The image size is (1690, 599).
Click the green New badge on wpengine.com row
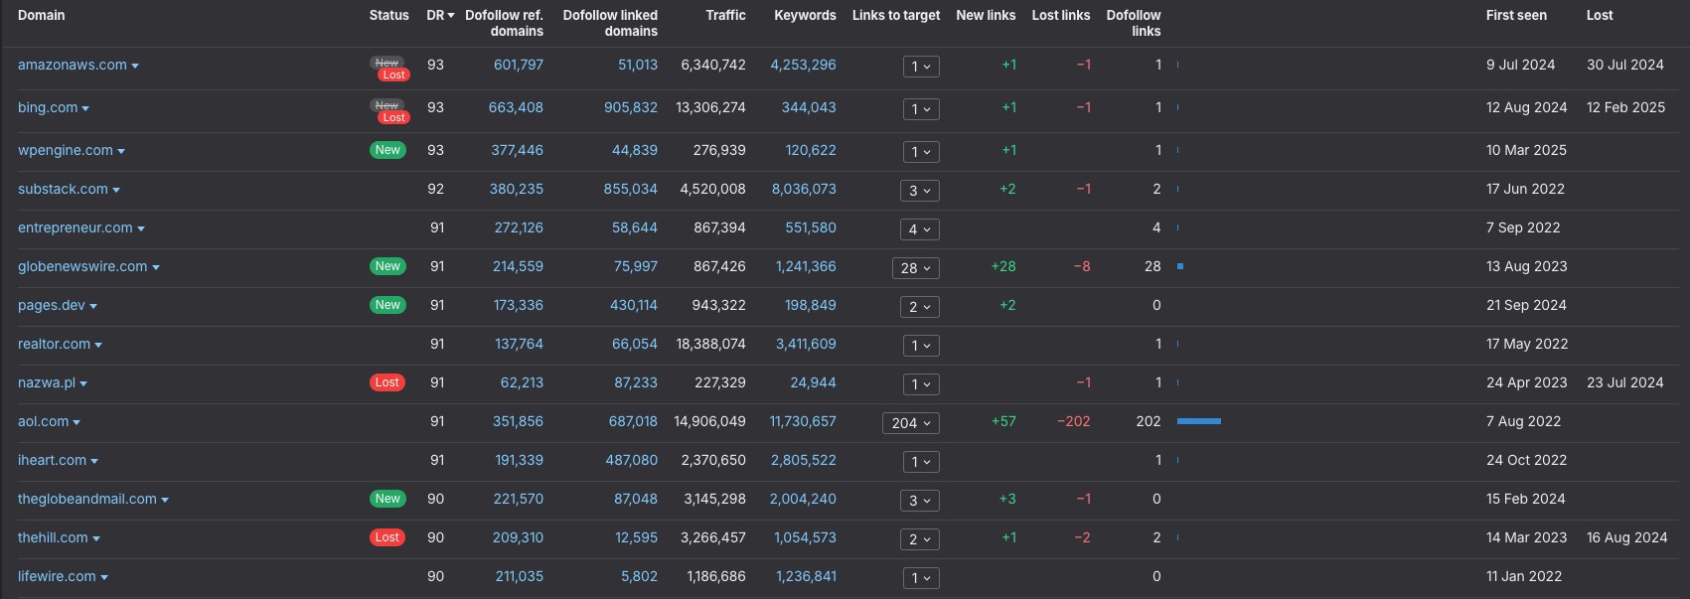point(387,150)
